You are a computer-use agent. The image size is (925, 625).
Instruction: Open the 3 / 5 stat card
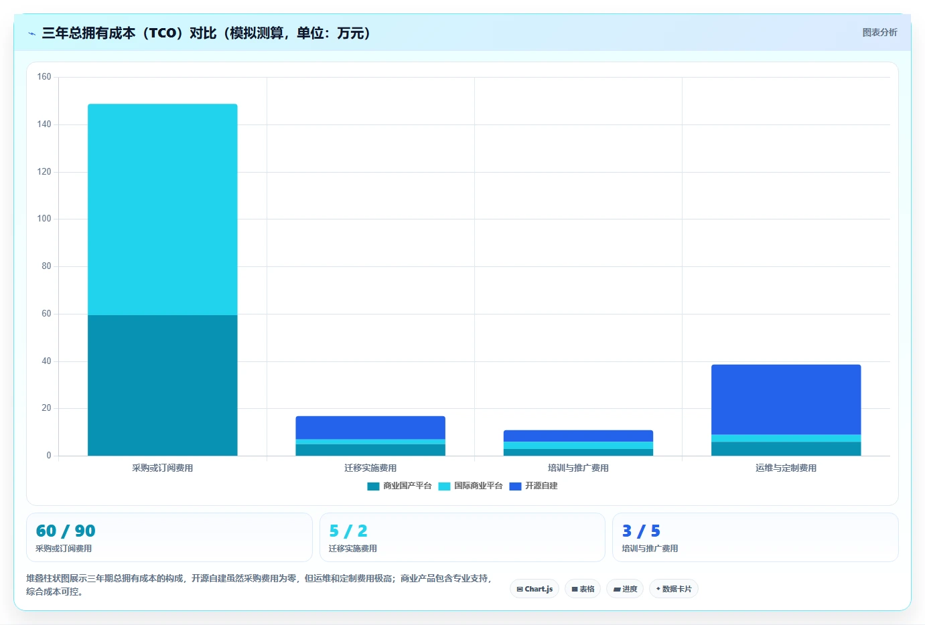tap(756, 537)
